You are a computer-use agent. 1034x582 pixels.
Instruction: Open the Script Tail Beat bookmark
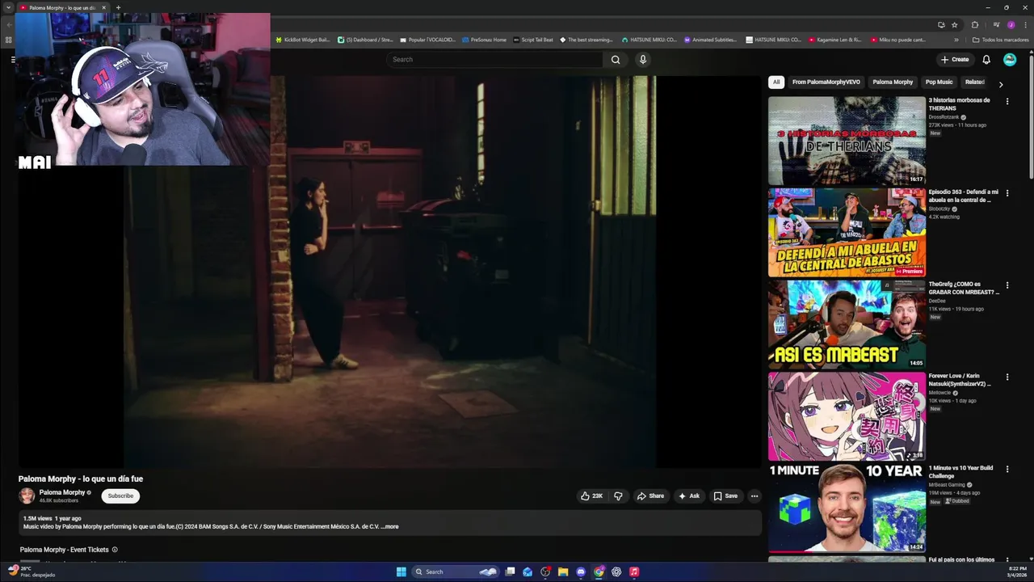tap(533, 40)
